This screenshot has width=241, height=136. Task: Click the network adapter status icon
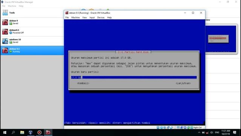(x=168, y=128)
